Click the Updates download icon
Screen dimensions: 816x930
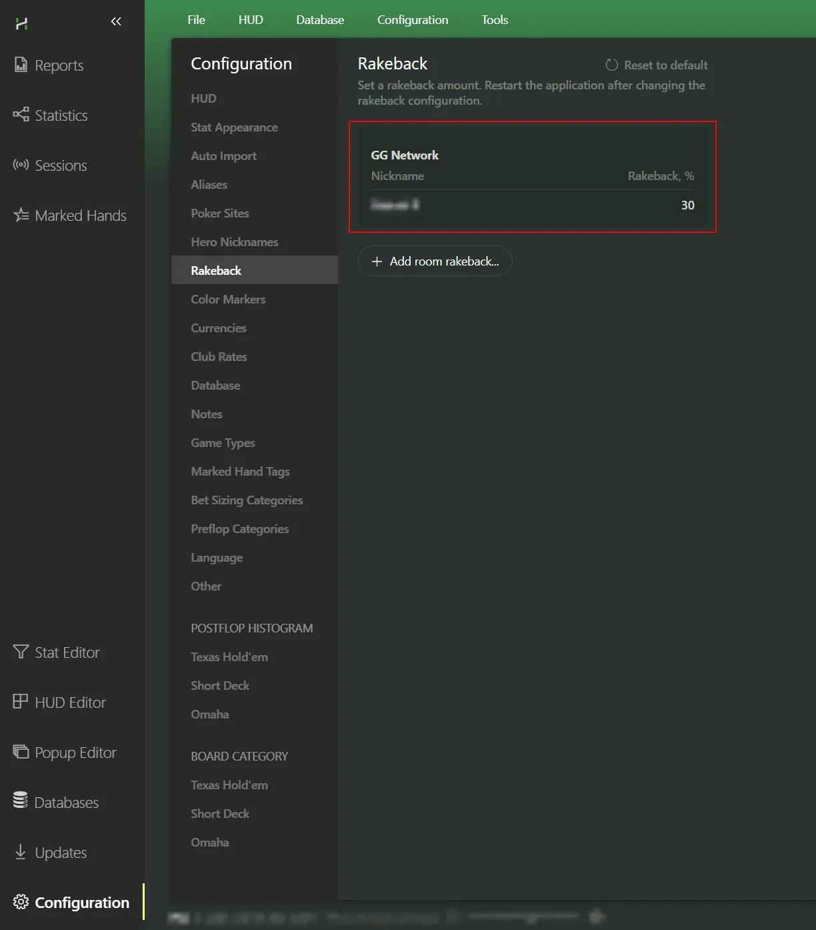click(21, 852)
